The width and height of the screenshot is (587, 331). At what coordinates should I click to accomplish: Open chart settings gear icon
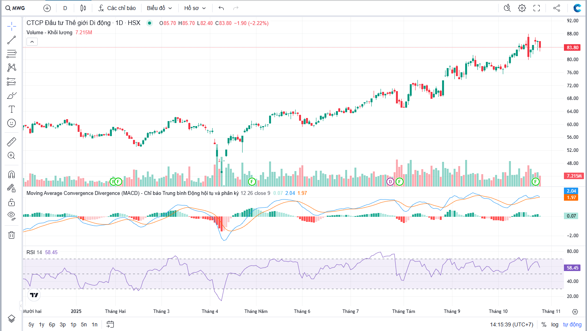522,8
